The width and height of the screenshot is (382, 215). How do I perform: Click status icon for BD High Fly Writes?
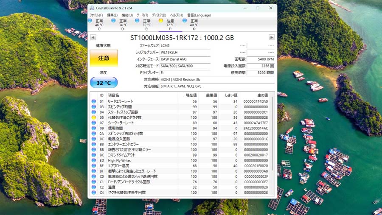pyautogui.click(x=93, y=160)
